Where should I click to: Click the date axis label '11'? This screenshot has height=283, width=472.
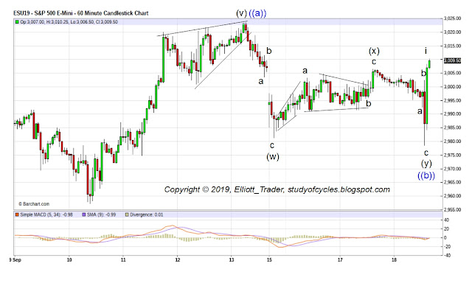(x=123, y=260)
